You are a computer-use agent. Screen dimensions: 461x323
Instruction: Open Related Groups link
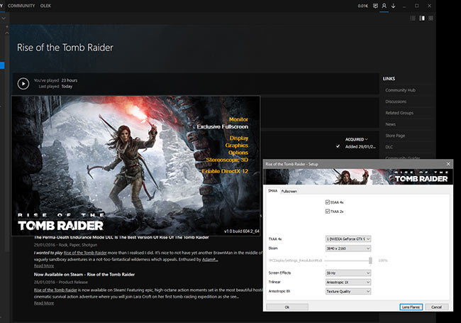[x=399, y=113]
